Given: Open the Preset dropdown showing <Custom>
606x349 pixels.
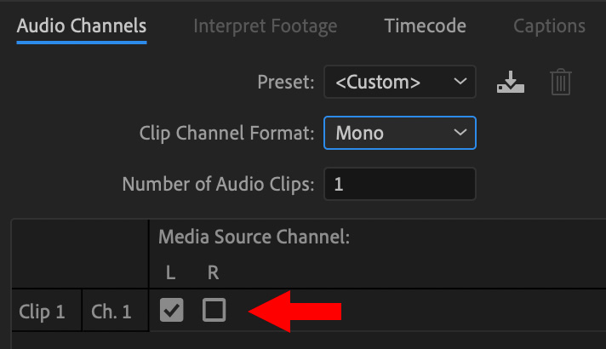Looking at the screenshot, I should click(x=400, y=82).
